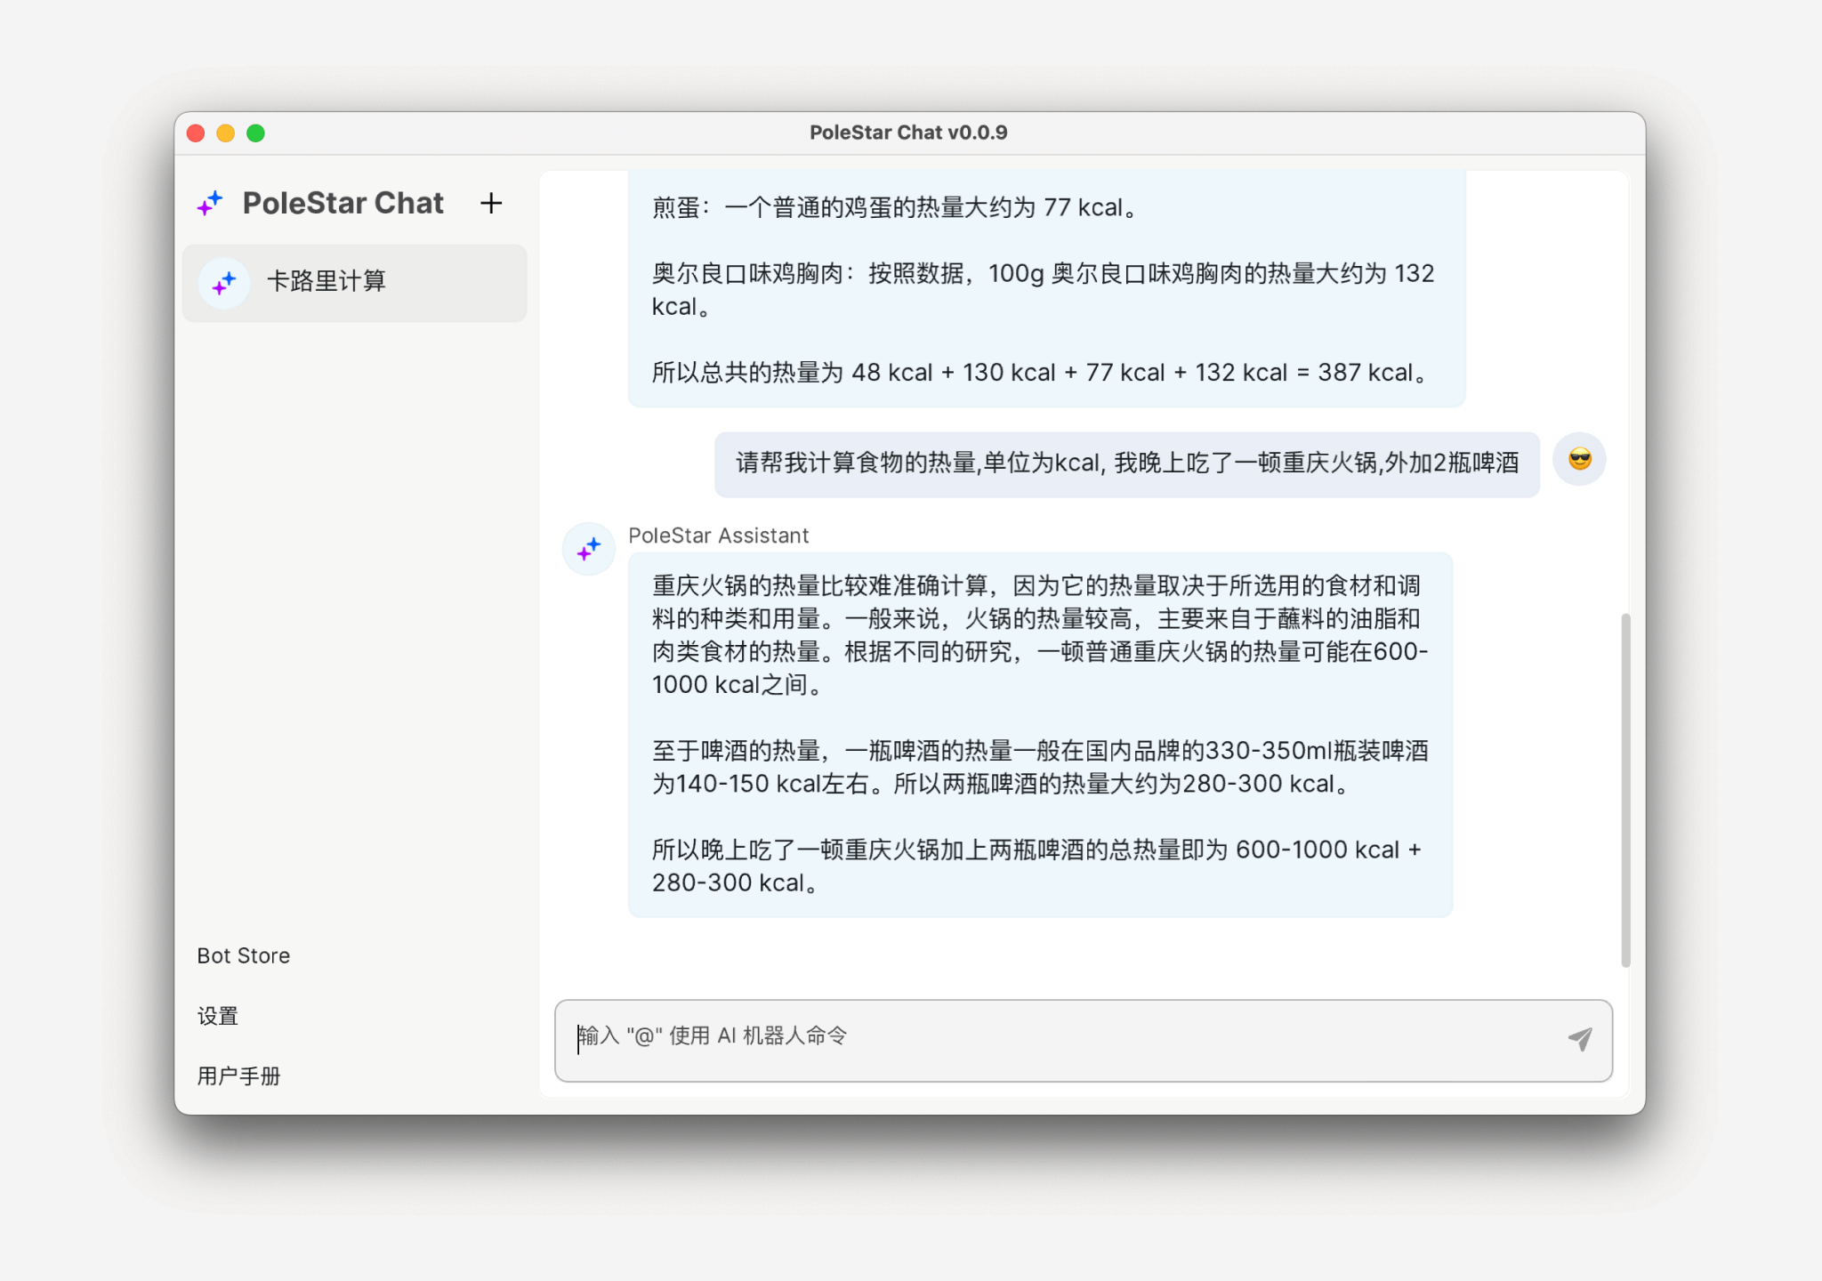Click the sparkle icon of 卡路里计算 chat

click(x=224, y=283)
